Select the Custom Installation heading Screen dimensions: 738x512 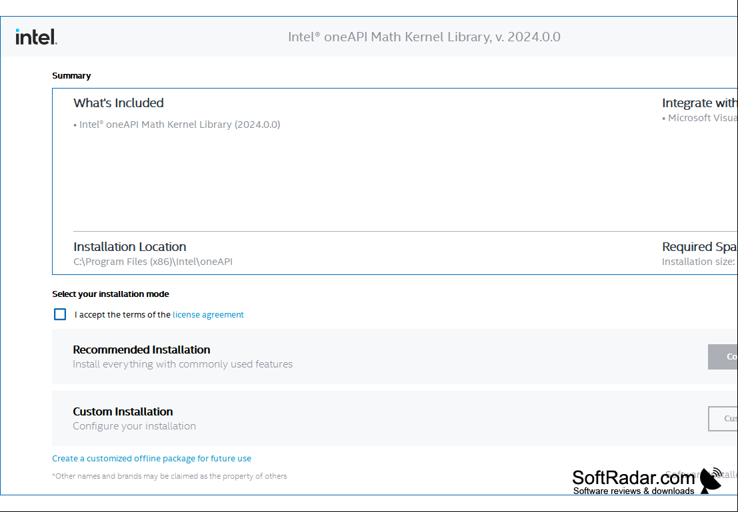point(123,411)
